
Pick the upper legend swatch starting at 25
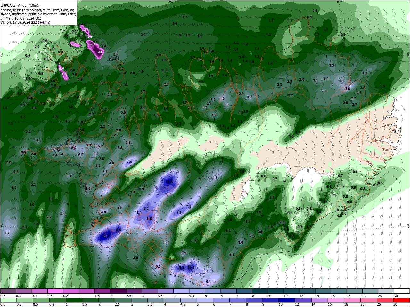click(x=386, y=291)
